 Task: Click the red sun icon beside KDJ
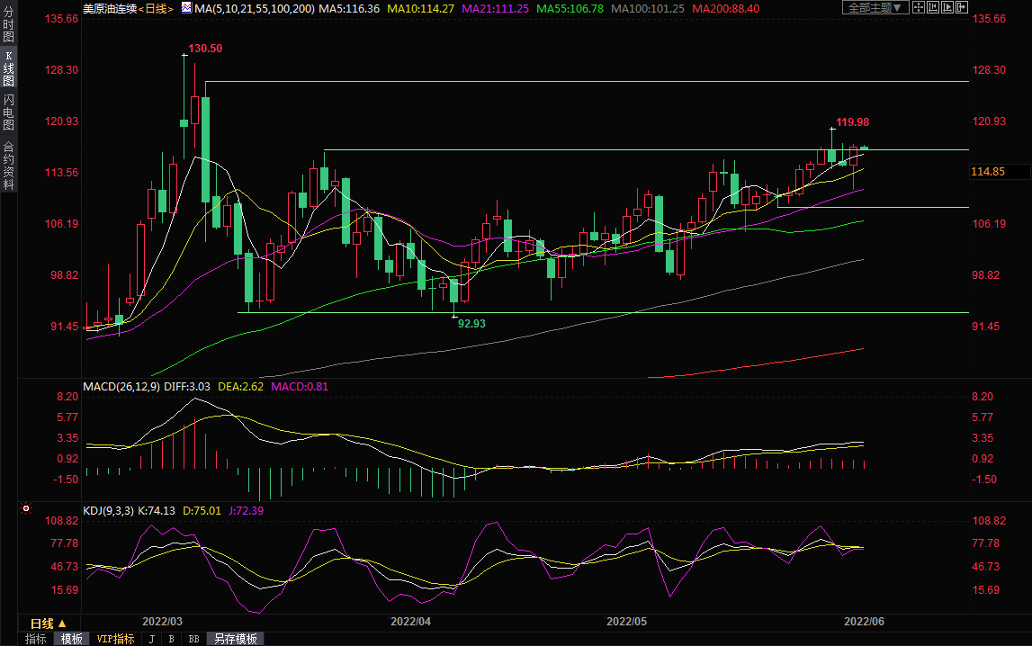pos(25,509)
